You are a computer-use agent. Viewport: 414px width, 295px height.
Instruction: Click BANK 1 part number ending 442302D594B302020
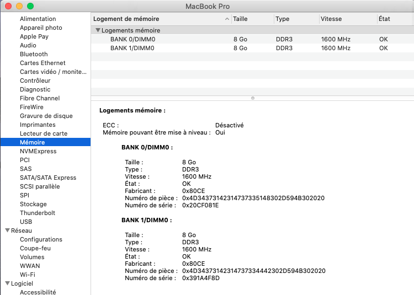tap(254, 271)
